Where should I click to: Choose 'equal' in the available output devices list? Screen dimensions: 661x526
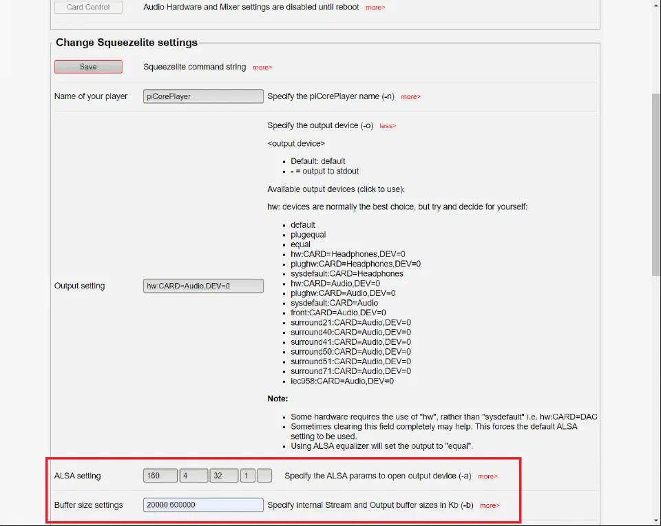pyautogui.click(x=300, y=244)
